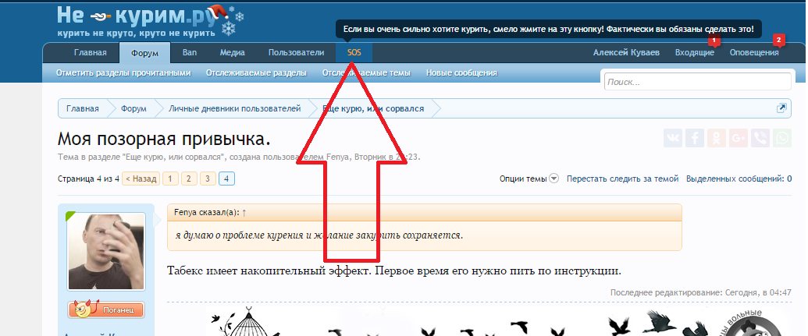Go to Главная in breadcrumb
The height and width of the screenshot is (336, 808).
(x=83, y=108)
